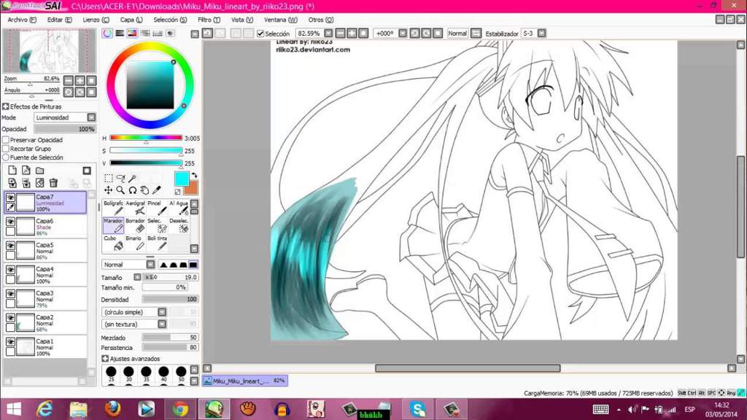Show the RGB sliders panel icon

tap(120, 33)
